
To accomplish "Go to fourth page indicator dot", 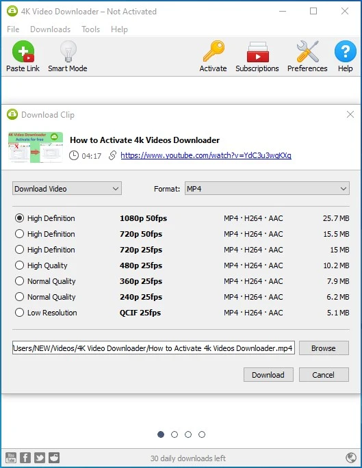I will point(202,434).
